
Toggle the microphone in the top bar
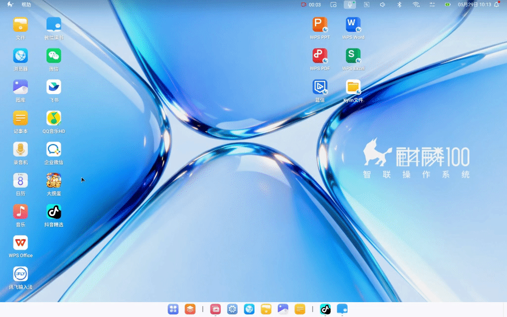pos(350,4)
